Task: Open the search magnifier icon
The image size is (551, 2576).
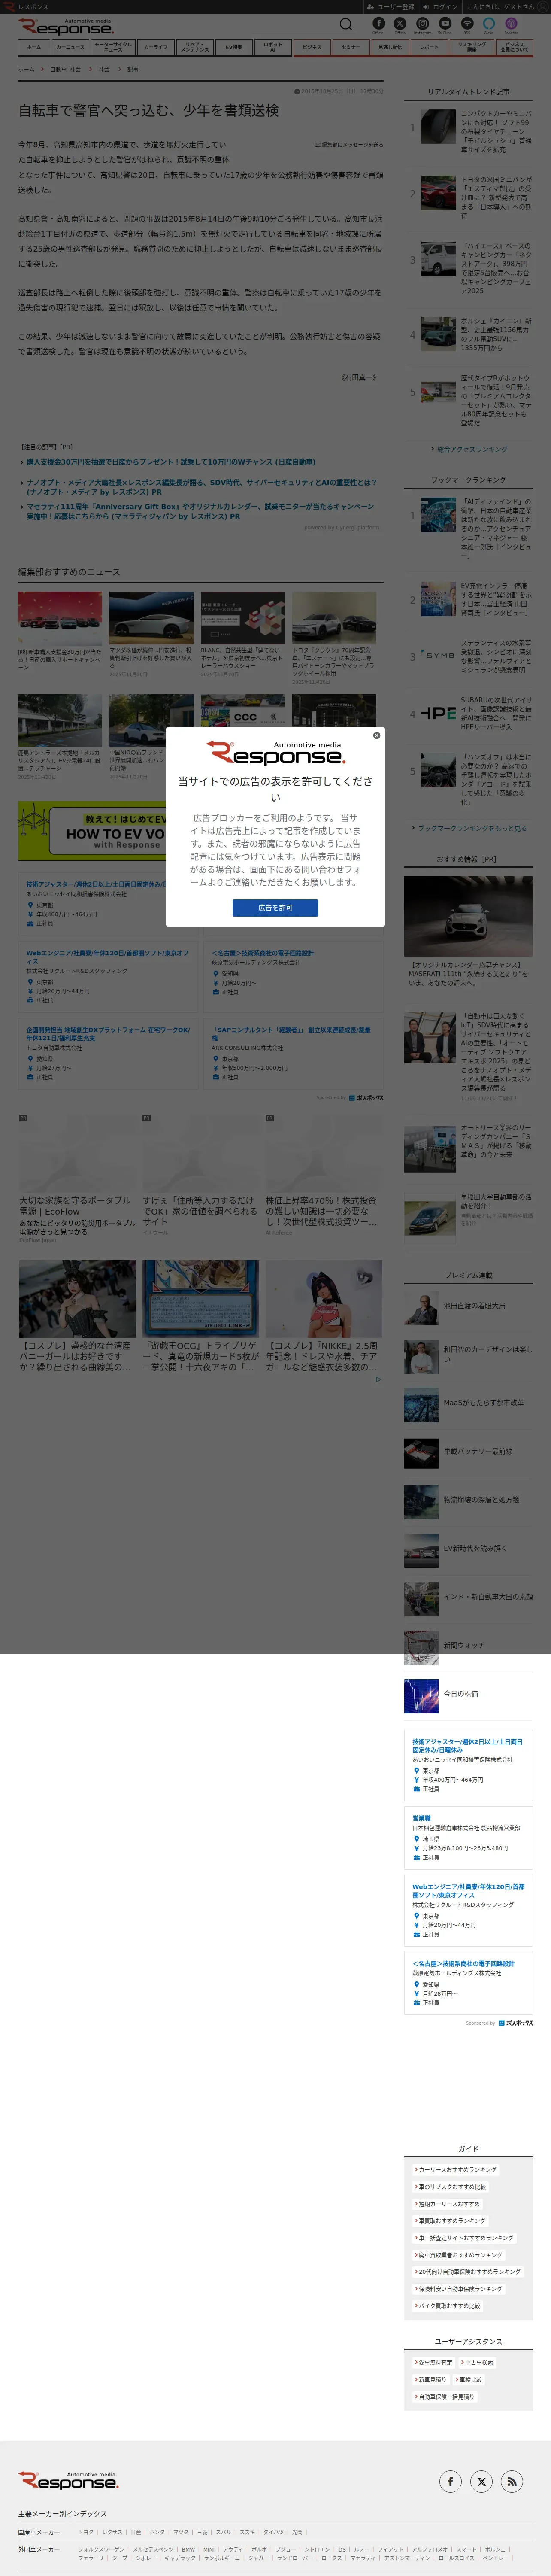Action: coord(345,24)
